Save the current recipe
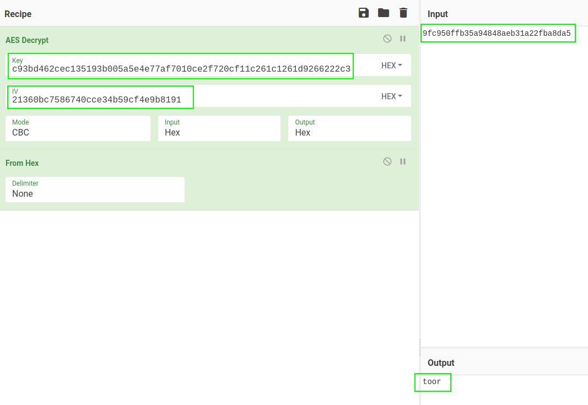The height and width of the screenshot is (405, 588). [x=363, y=13]
